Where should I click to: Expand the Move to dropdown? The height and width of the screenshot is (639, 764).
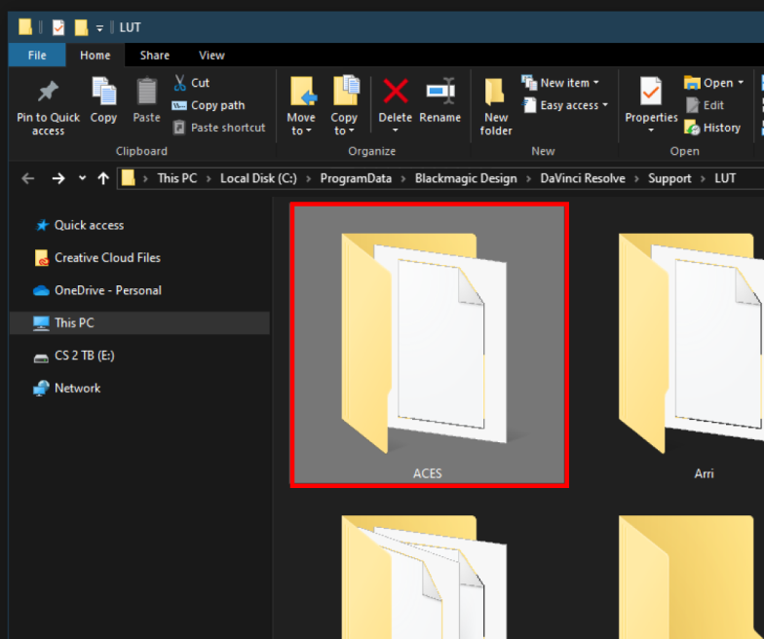301,131
